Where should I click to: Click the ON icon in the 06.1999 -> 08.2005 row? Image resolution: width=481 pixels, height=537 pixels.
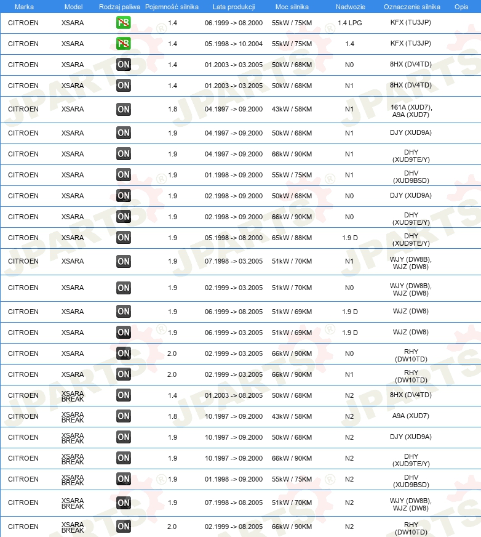tap(124, 312)
